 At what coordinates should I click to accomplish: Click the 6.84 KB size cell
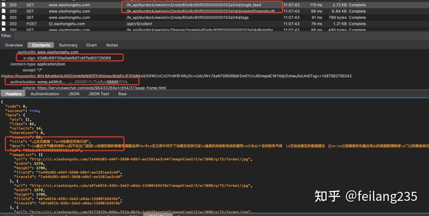click(339, 11)
